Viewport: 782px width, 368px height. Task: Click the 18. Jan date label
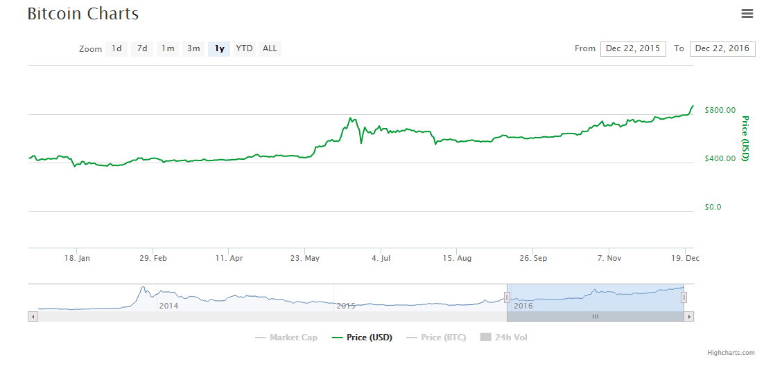pos(78,258)
